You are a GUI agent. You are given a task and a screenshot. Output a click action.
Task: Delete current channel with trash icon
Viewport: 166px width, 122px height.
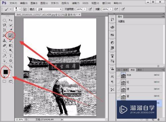[158, 119]
